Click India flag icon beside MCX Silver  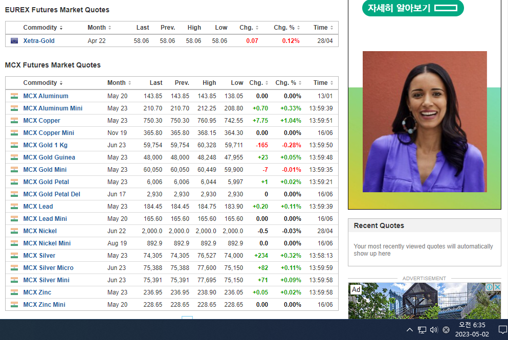coord(14,256)
